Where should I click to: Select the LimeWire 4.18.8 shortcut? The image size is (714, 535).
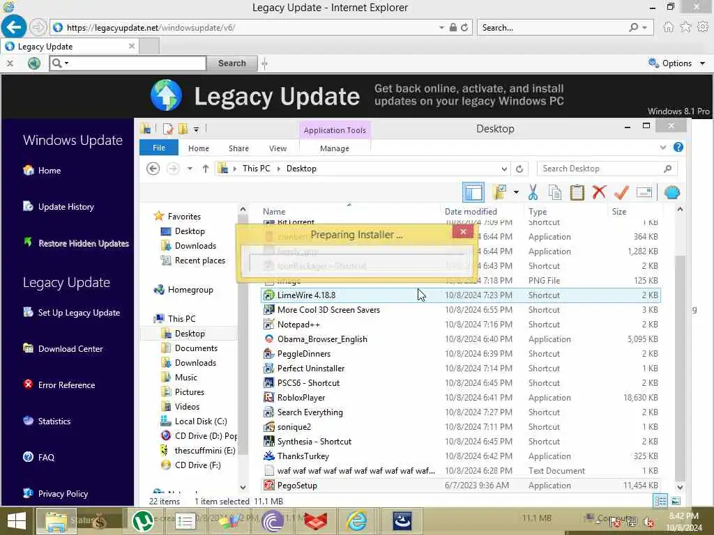click(460, 295)
